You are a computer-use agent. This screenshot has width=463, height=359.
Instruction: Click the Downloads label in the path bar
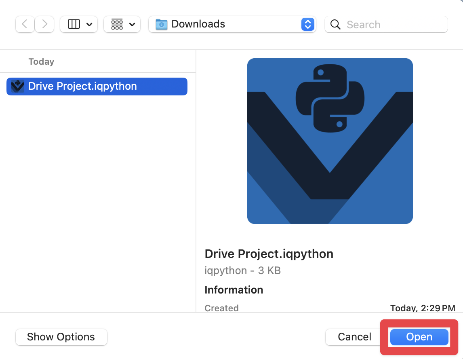(x=198, y=24)
